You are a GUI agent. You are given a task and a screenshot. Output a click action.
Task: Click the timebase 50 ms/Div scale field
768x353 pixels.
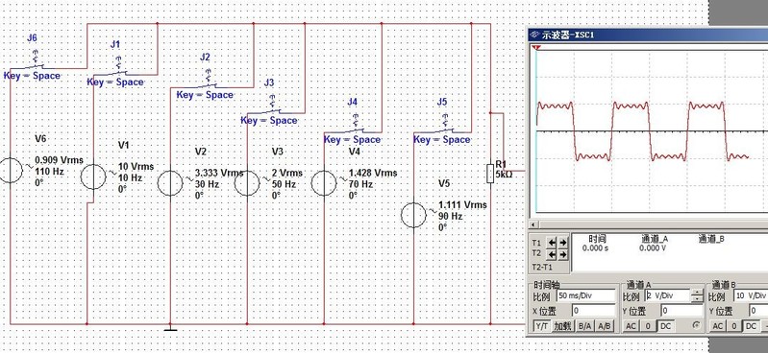[x=585, y=295]
